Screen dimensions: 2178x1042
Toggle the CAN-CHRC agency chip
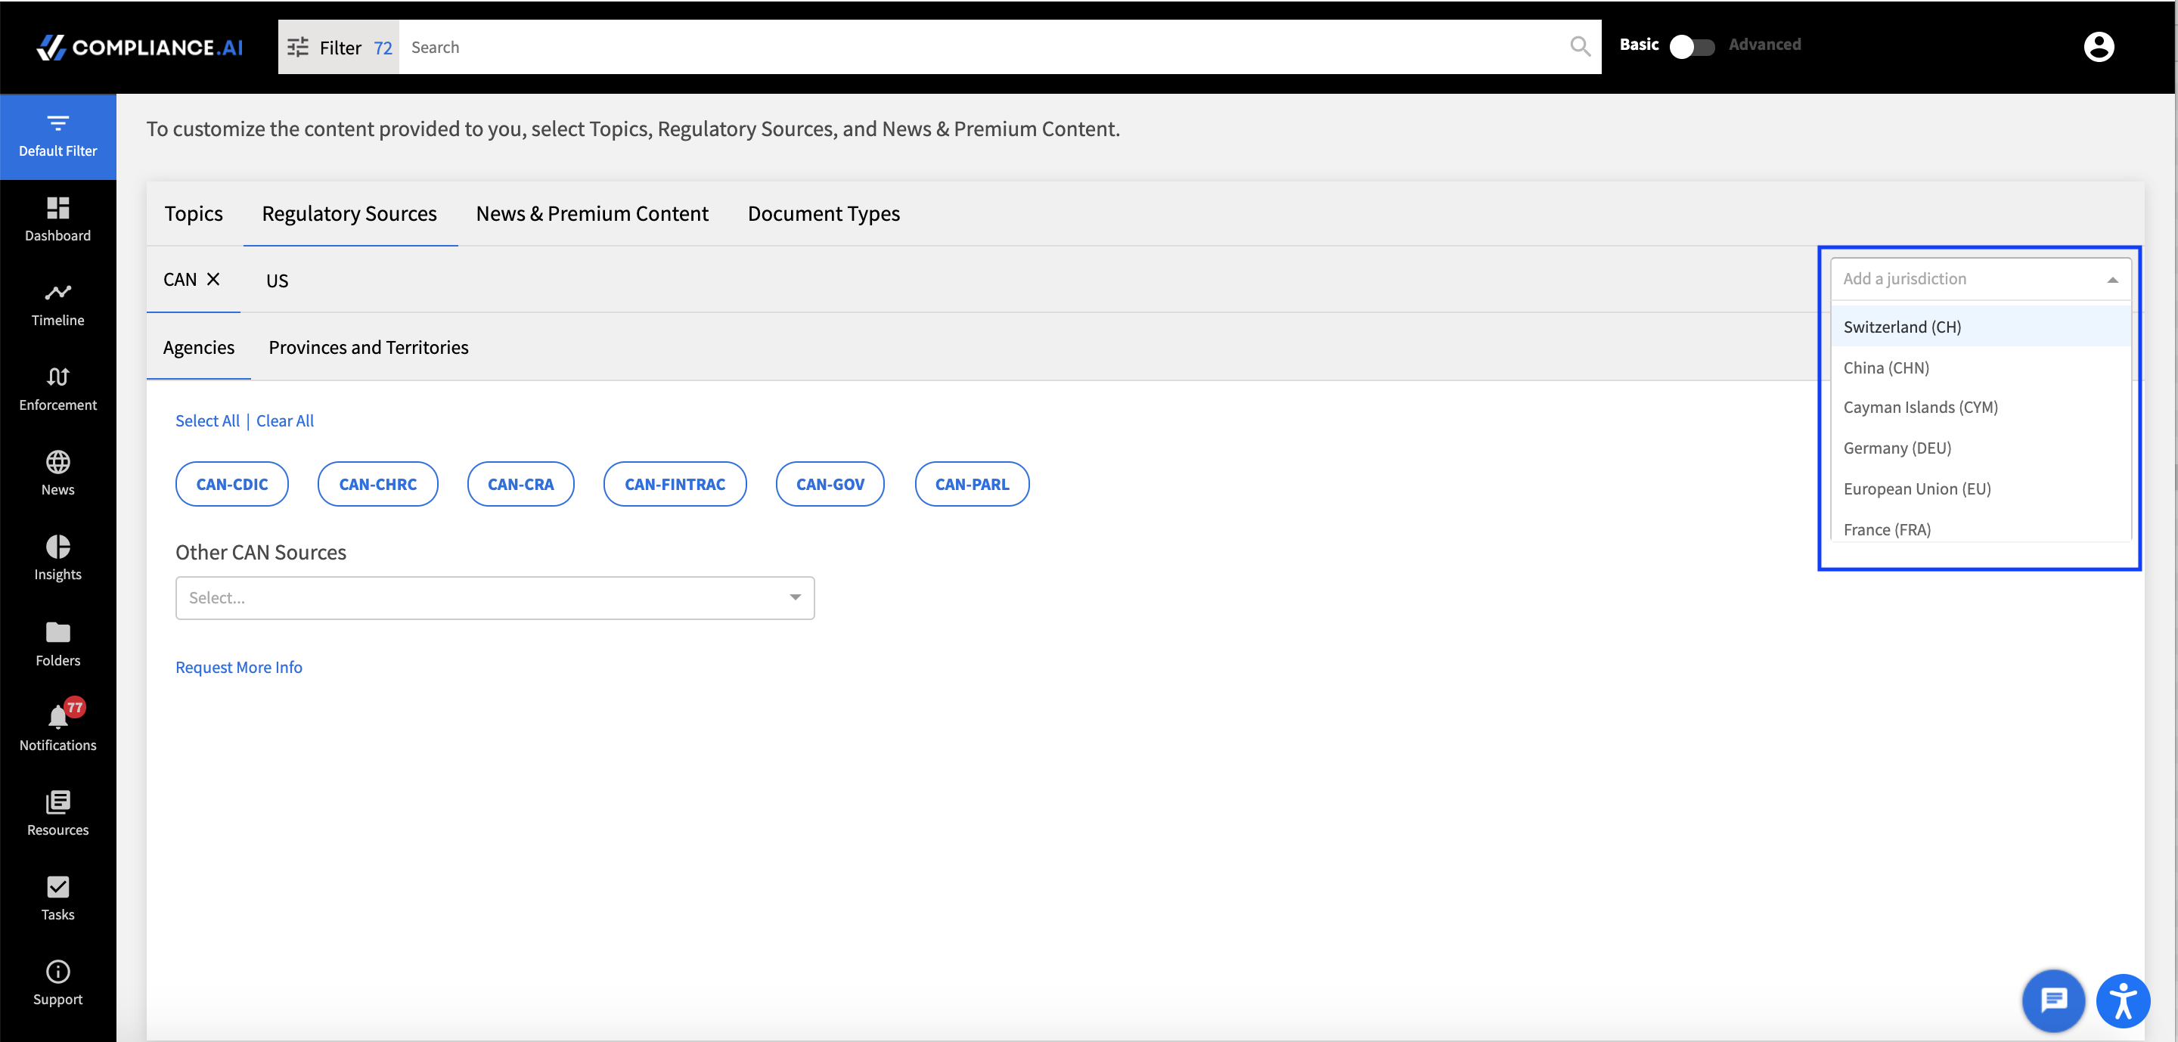pos(377,484)
